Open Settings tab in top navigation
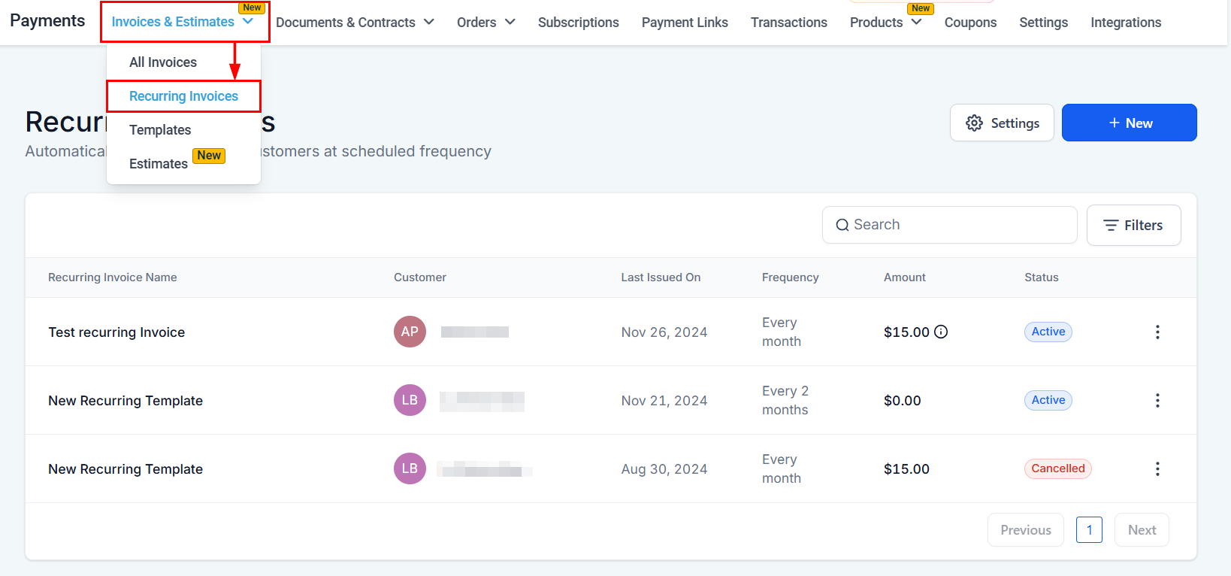This screenshot has height=576, width=1231. (1043, 23)
